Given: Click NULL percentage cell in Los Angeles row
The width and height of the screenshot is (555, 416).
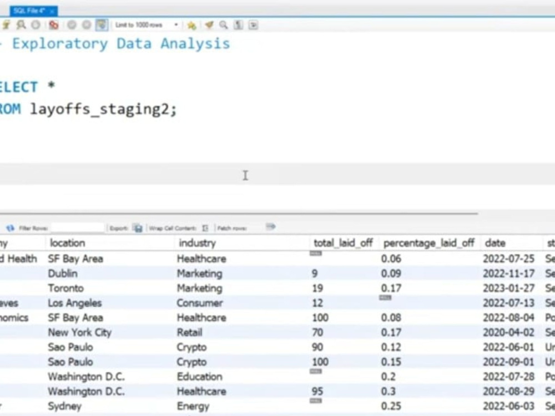Looking at the screenshot, I should [x=385, y=298].
